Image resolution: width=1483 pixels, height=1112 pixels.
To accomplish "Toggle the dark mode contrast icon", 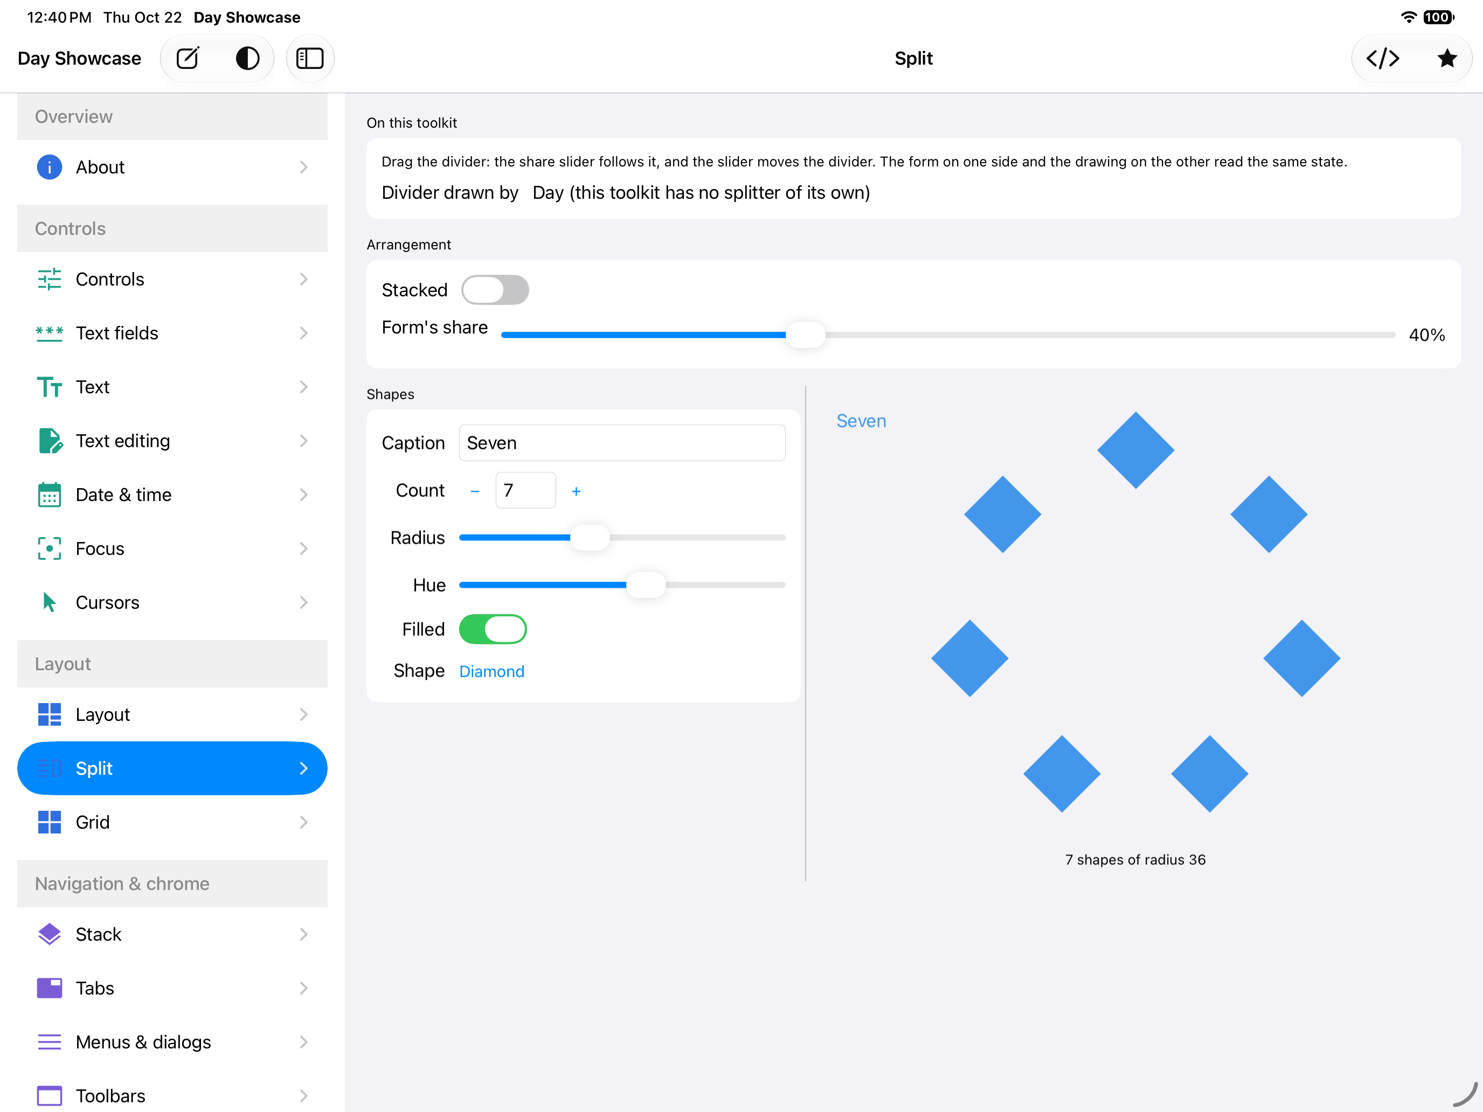I will pyautogui.click(x=247, y=58).
